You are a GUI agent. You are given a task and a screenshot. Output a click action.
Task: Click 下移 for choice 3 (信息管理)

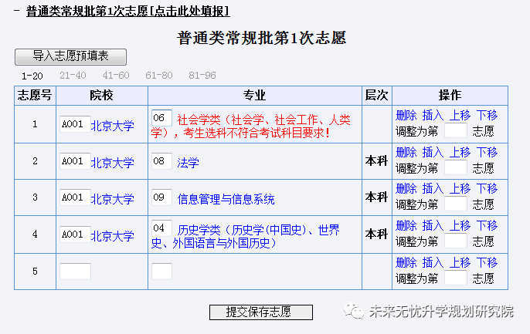(x=487, y=188)
